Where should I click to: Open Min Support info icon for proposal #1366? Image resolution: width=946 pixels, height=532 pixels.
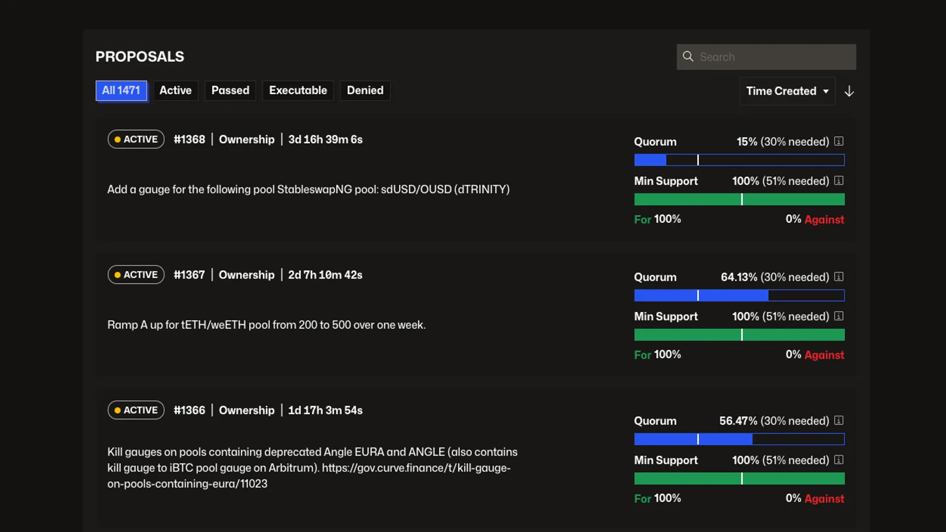[839, 460]
